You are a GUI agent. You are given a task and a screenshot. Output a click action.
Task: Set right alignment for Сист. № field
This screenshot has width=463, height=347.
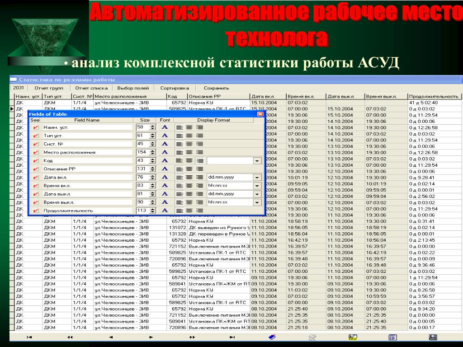(199, 144)
